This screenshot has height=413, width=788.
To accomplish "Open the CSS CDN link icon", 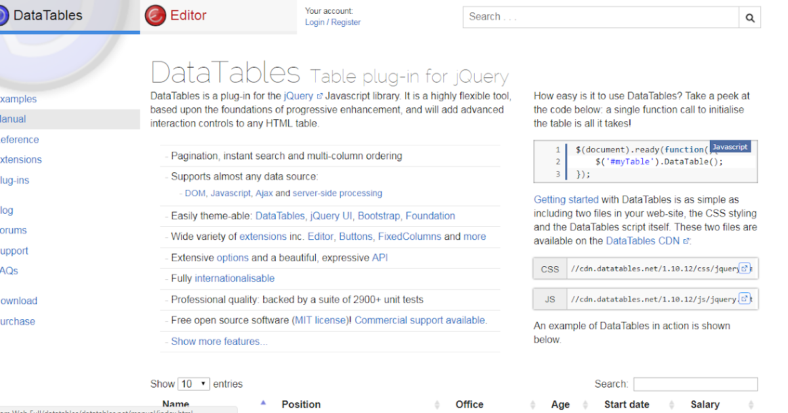I will [x=745, y=268].
